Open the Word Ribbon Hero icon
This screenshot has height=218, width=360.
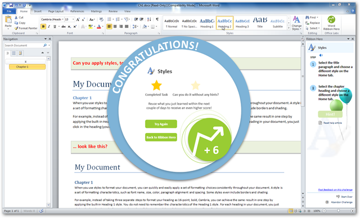tap(331, 20)
